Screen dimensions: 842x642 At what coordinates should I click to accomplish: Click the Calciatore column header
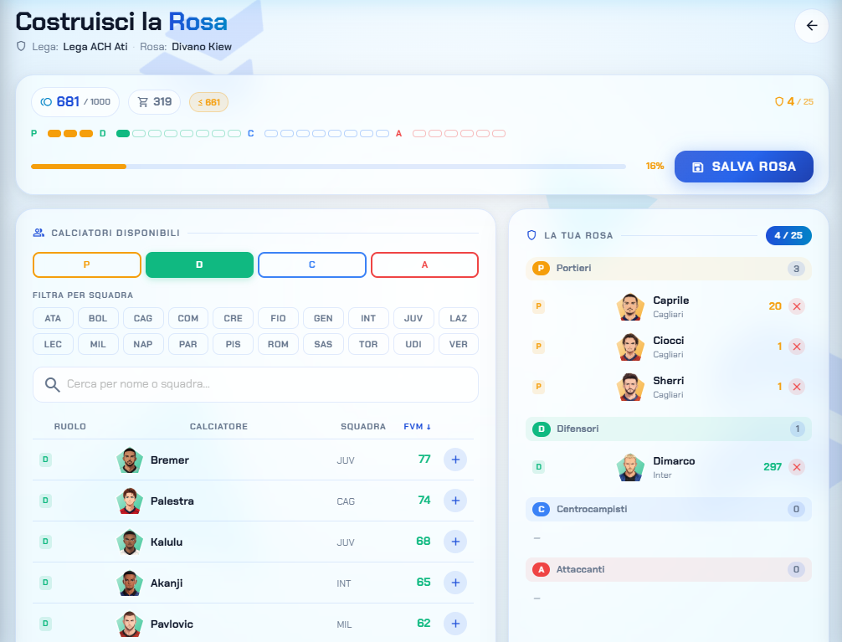click(x=218, y=427)
